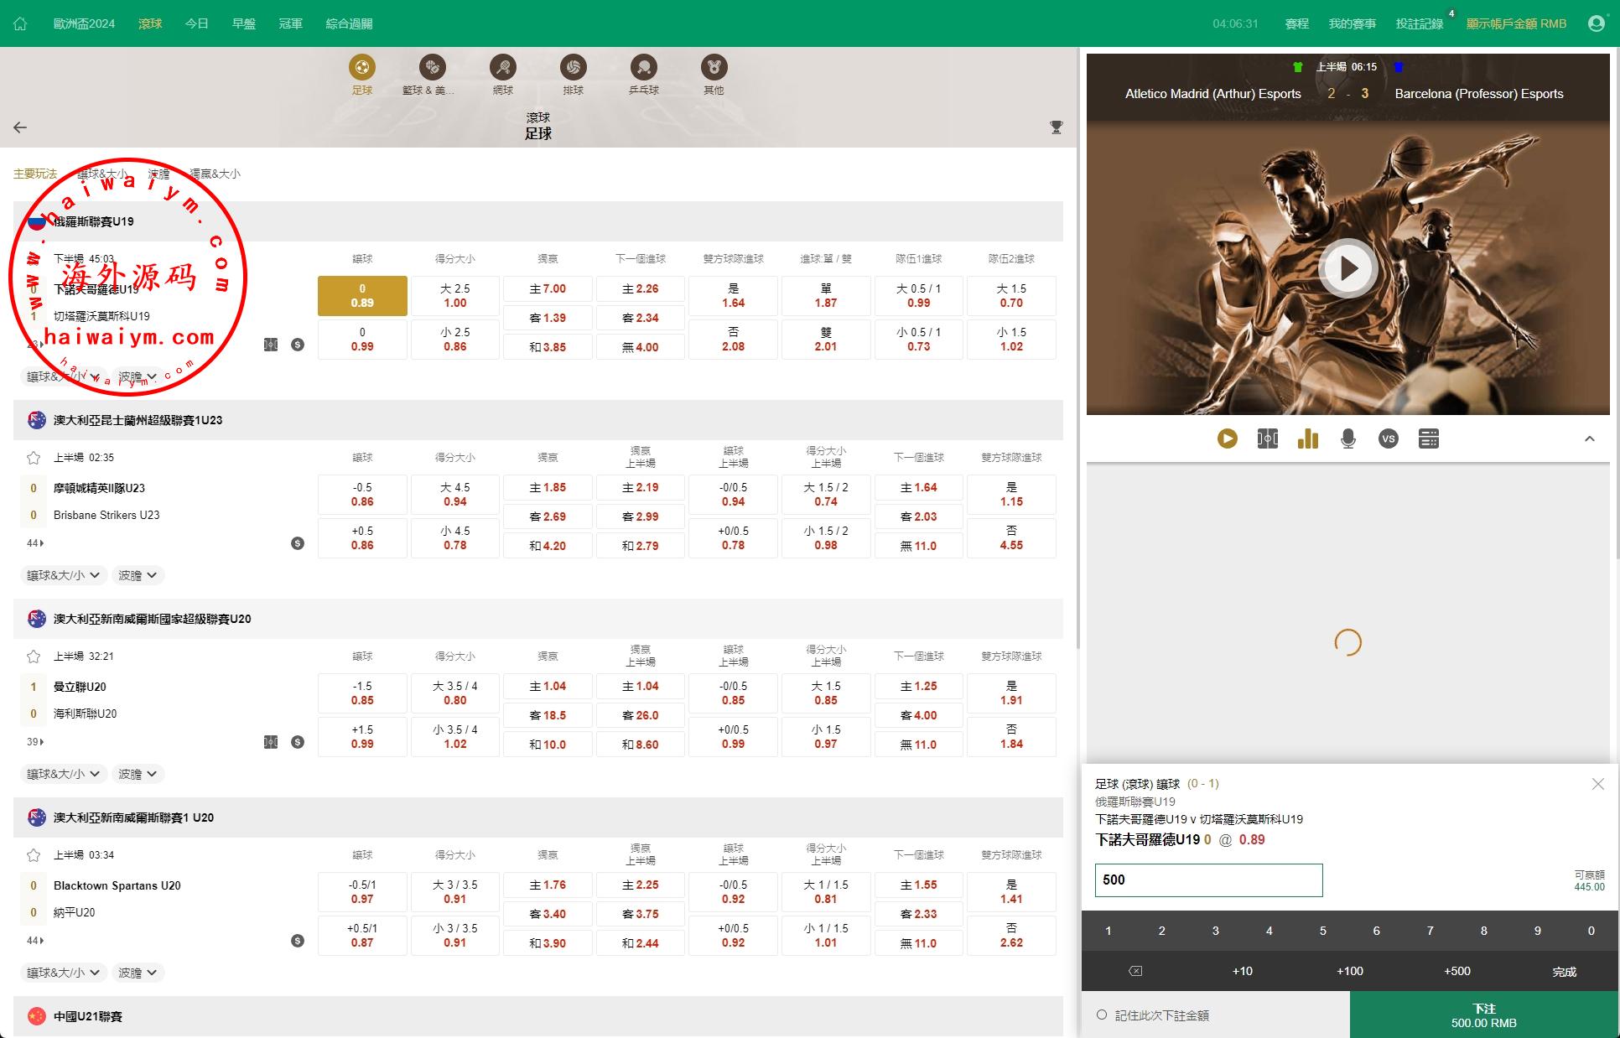Click the trophy icon near header
This screenshot has width=1620, height=1038.
pos(1056,127)
